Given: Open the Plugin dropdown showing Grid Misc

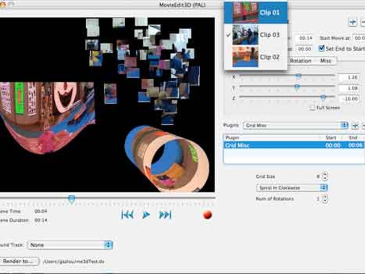Looking at the screenshot, I should point(295,126).
